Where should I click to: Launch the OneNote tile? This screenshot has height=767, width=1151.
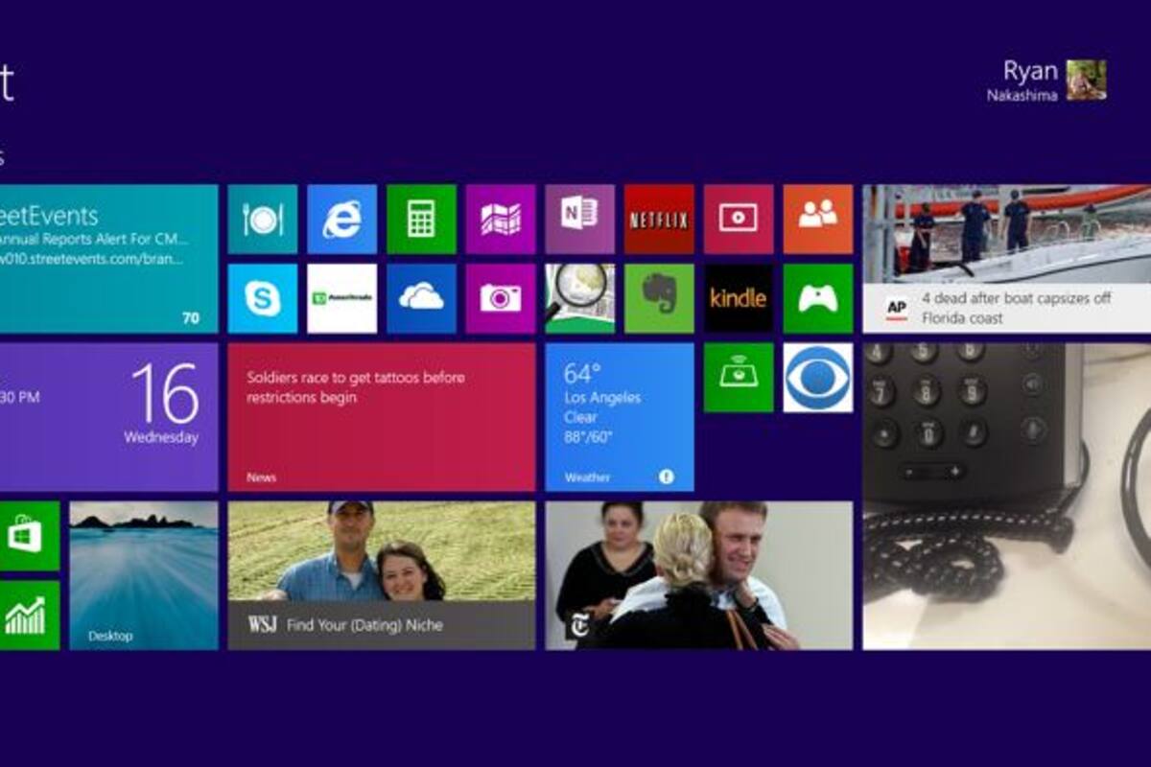pos(580,220)
